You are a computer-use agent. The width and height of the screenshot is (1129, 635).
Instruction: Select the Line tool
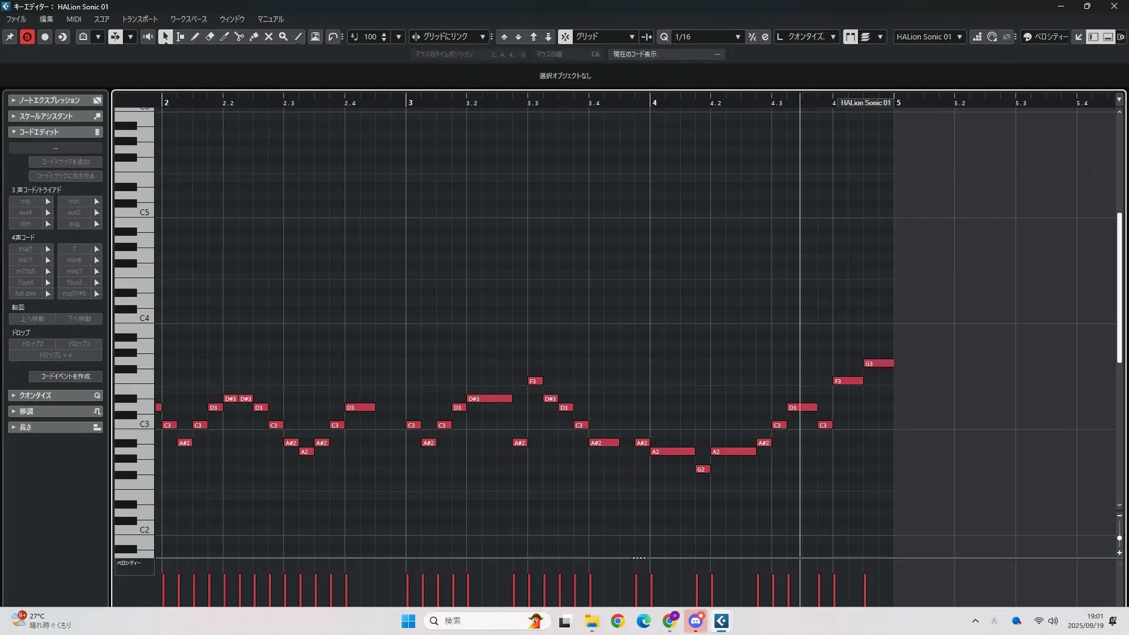[x=298, y=36]
